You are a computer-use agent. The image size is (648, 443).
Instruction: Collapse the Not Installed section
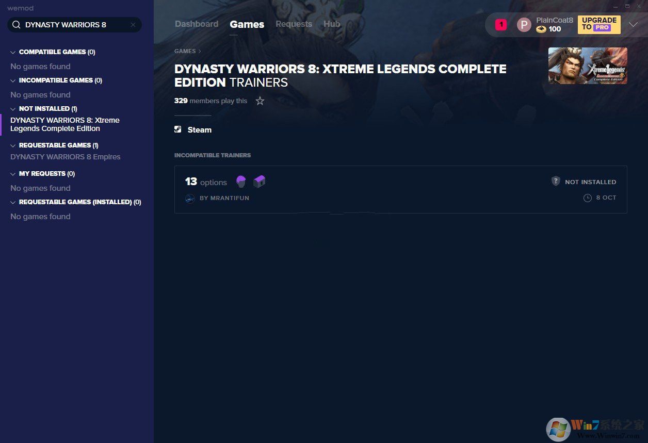(x=13, y=109)
